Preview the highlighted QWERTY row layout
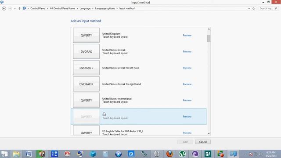Screen dimensions: 281x158 (187, 117)
